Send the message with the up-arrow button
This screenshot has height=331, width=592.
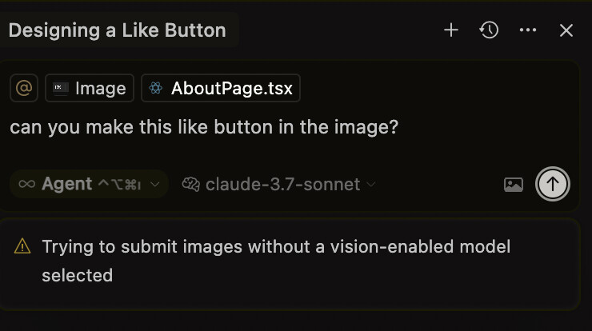[552, 184]
